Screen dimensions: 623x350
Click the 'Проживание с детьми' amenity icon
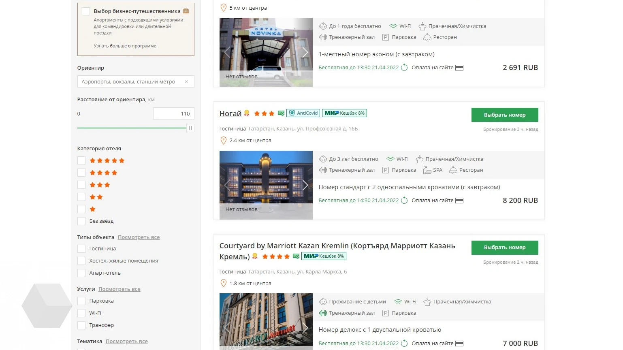tap(323, 302)
